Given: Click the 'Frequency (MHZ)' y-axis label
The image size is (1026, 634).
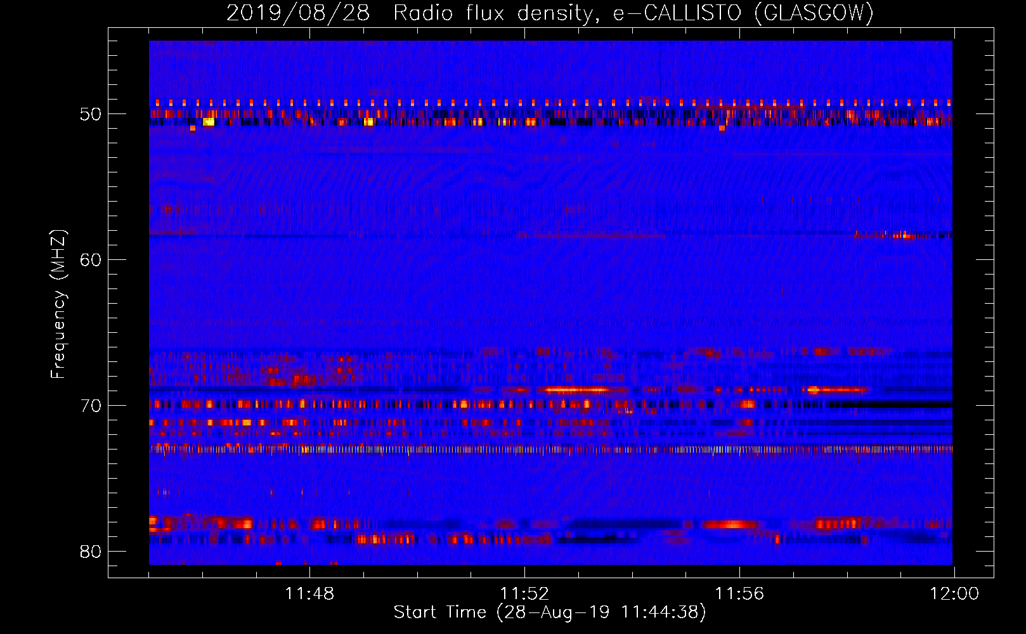Looking at the screenshot, I should coord(58,304).
